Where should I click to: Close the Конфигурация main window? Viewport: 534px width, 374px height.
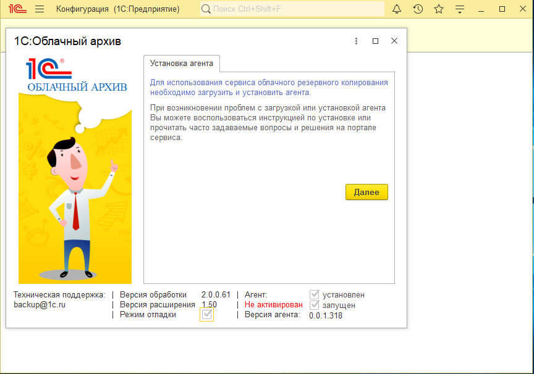pos(523,9)
